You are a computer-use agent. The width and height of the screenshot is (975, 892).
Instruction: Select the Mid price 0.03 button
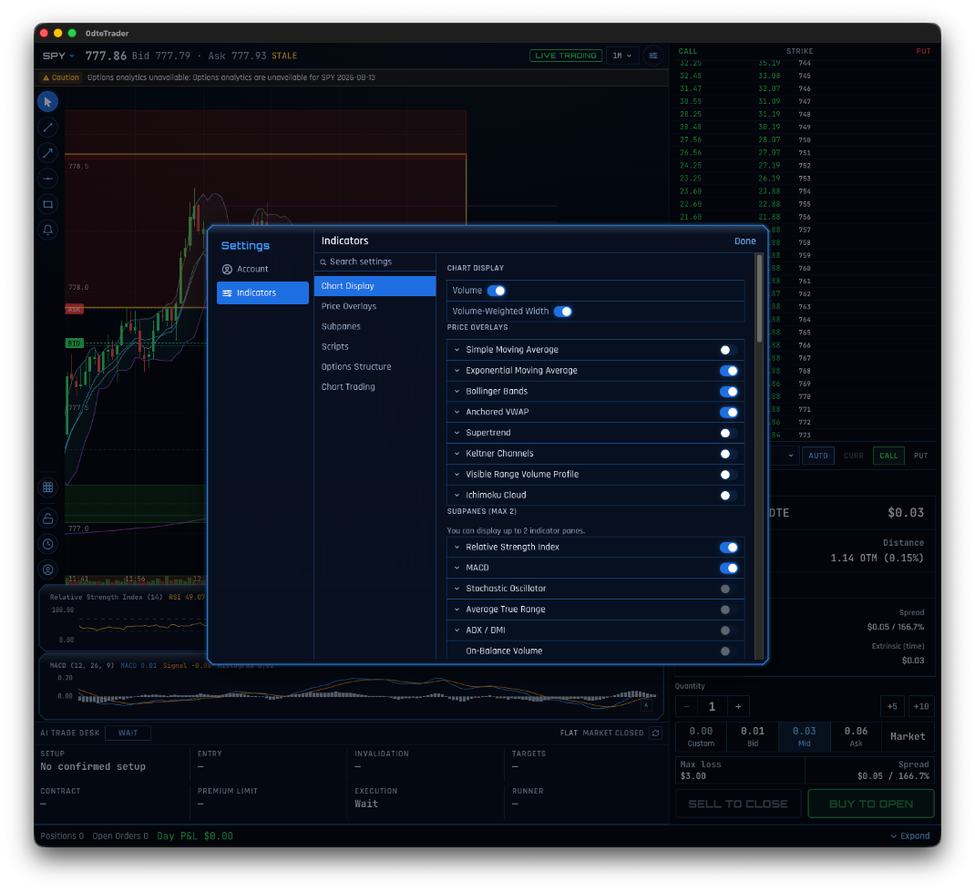(804, 736)
